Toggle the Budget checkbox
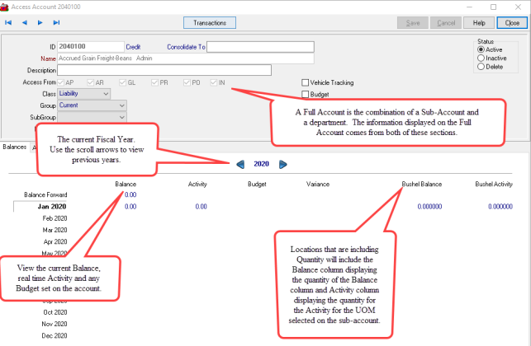Viewport: 531px width, 346px height. coord(306,95)
